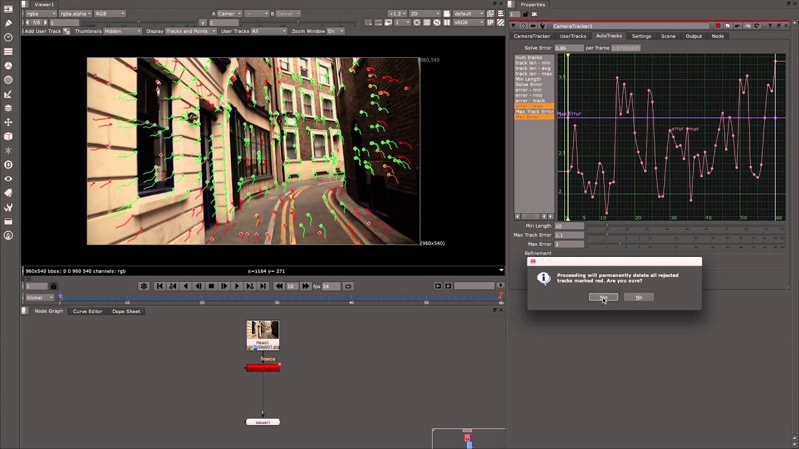This screenshot has width=799, height=449.
Task: Click the red node color swatch
Action: (718, 26)
